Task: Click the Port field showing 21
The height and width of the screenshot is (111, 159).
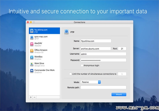Action: (122, 49)
